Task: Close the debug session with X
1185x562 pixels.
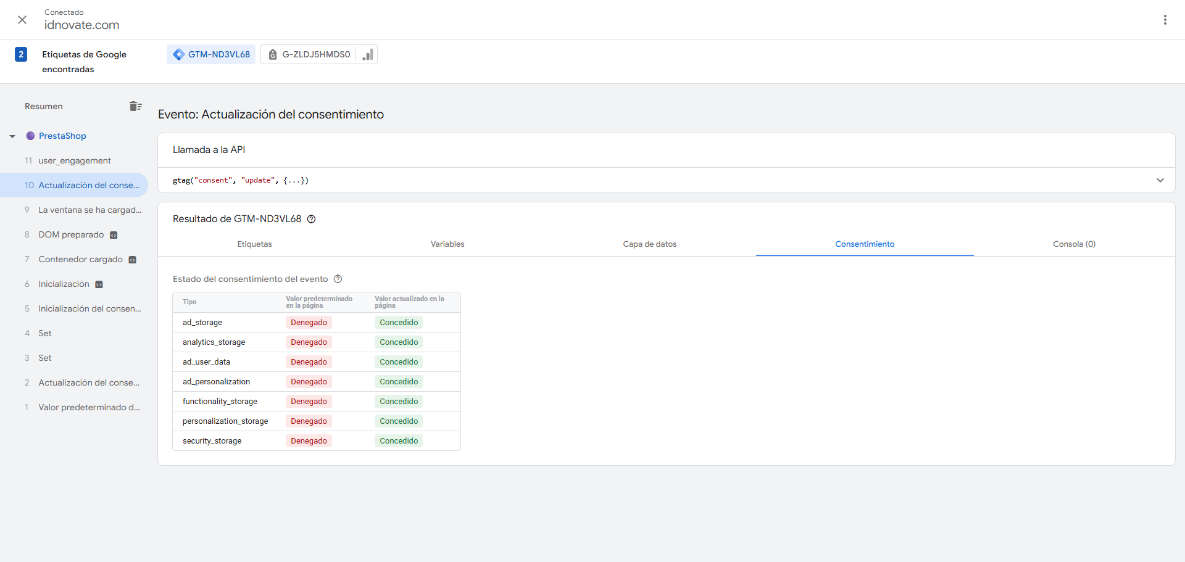Action: (22, 20)
